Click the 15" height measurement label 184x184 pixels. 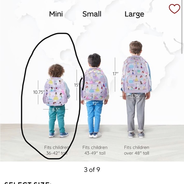(76, 85)
